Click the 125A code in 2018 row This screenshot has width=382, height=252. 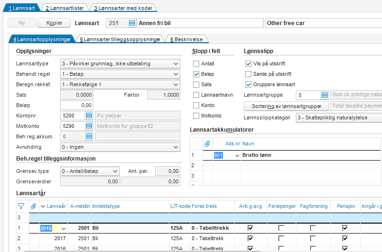point(177,228)
